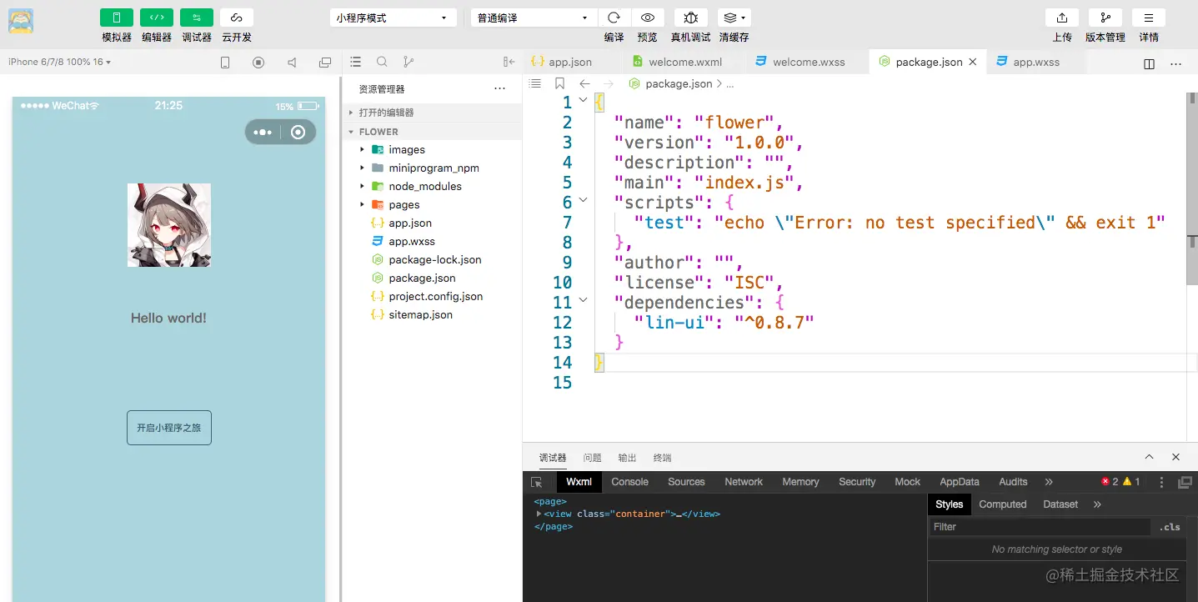The image size is (1198, 602).
Task: Click the 预览 preview eye icon
Action: [x=648, y=18]
